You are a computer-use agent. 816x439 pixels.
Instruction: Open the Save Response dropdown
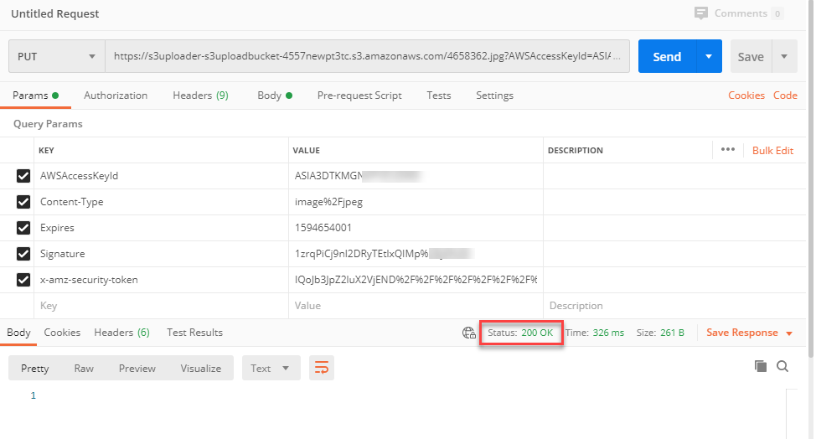pyautogui.click(x=749, y=333)
